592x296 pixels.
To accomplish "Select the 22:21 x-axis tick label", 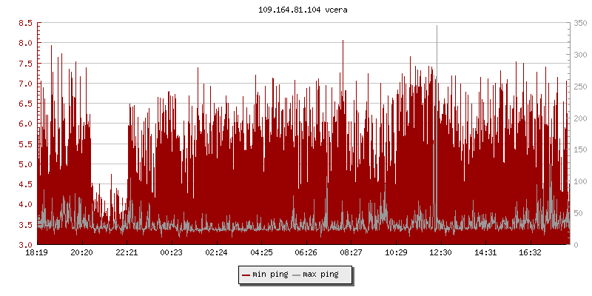I will pyautogui.click(x=127, y=253).
